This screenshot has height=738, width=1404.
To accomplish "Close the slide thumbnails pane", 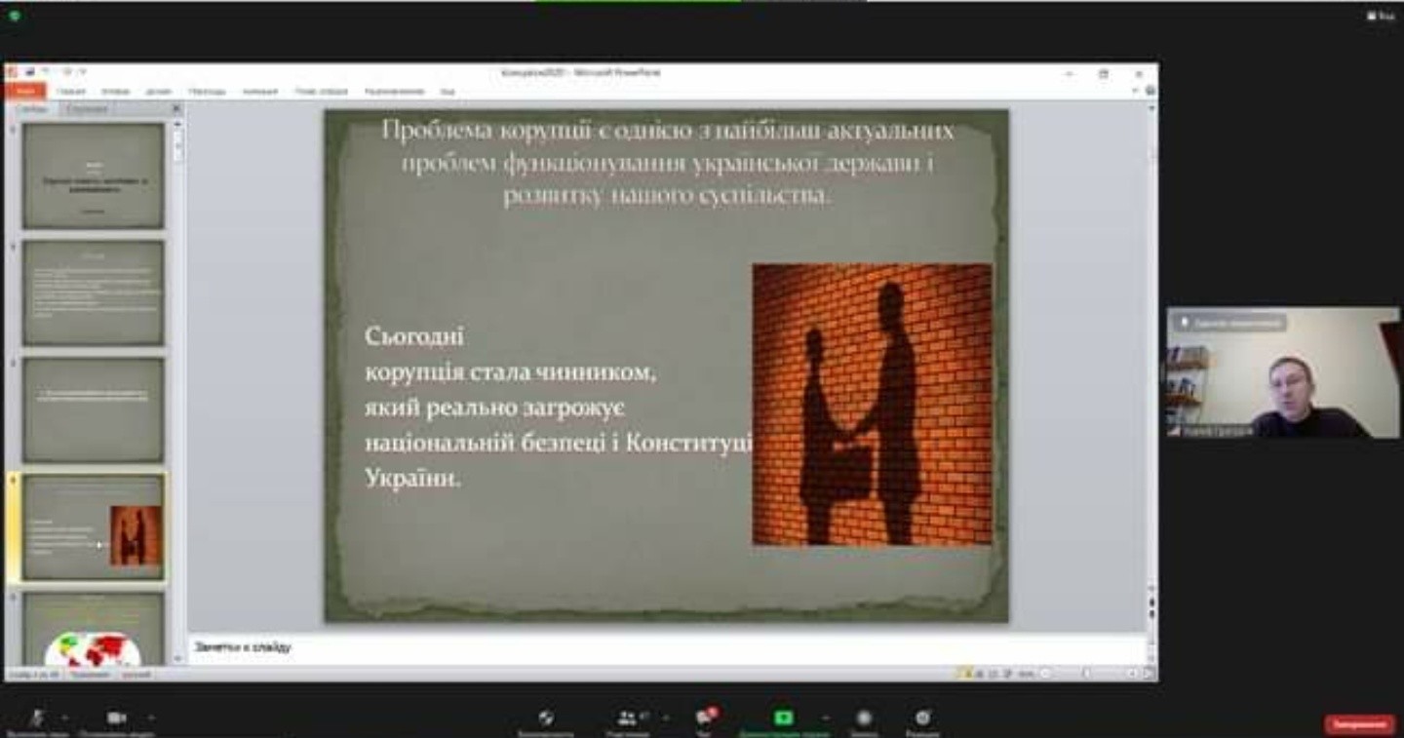I will [176, 109].
